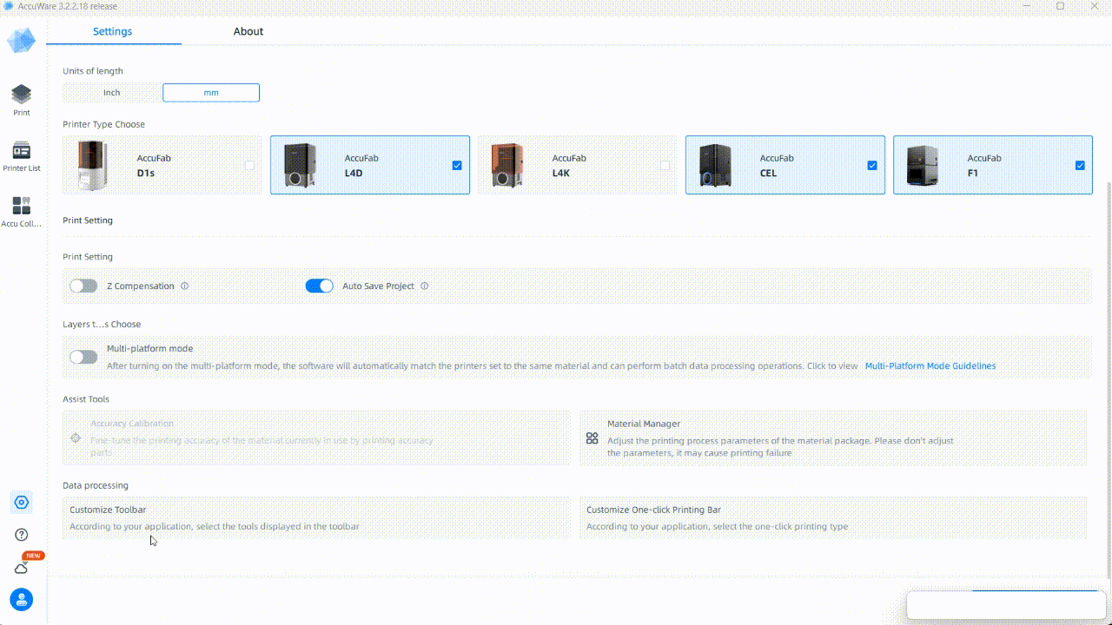1112x625 pixels.
Task: Uncheck the AccuFab F1 checkbox
Action: [x=1080, y=165]
